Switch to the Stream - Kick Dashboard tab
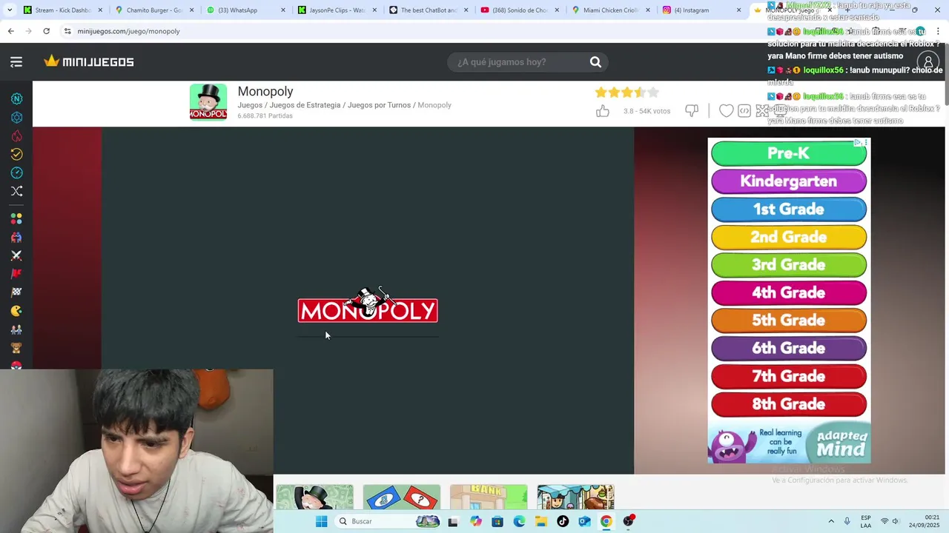 (63, 10)
